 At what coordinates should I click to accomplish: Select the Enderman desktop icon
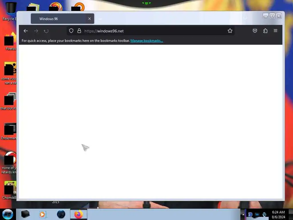point(9,131)
